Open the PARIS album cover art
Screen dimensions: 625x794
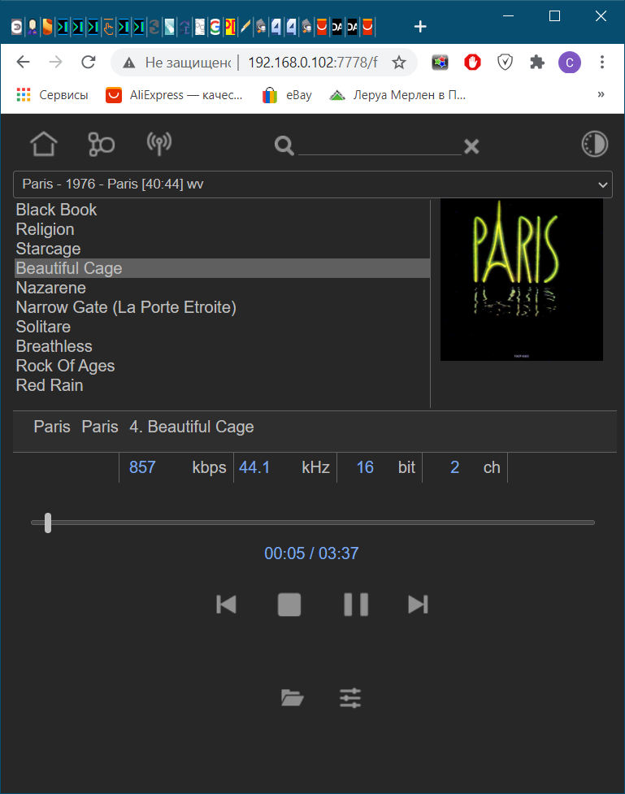(521, 280)
